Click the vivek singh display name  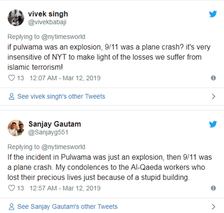[48, 14]
